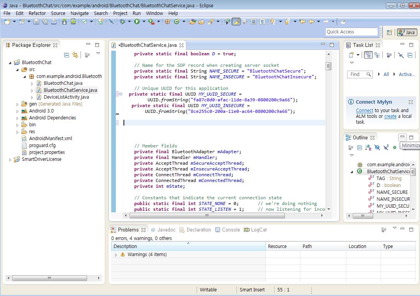Switch to the LogCat tab
This screenshot has width=420, height=296.
(255, 230)
